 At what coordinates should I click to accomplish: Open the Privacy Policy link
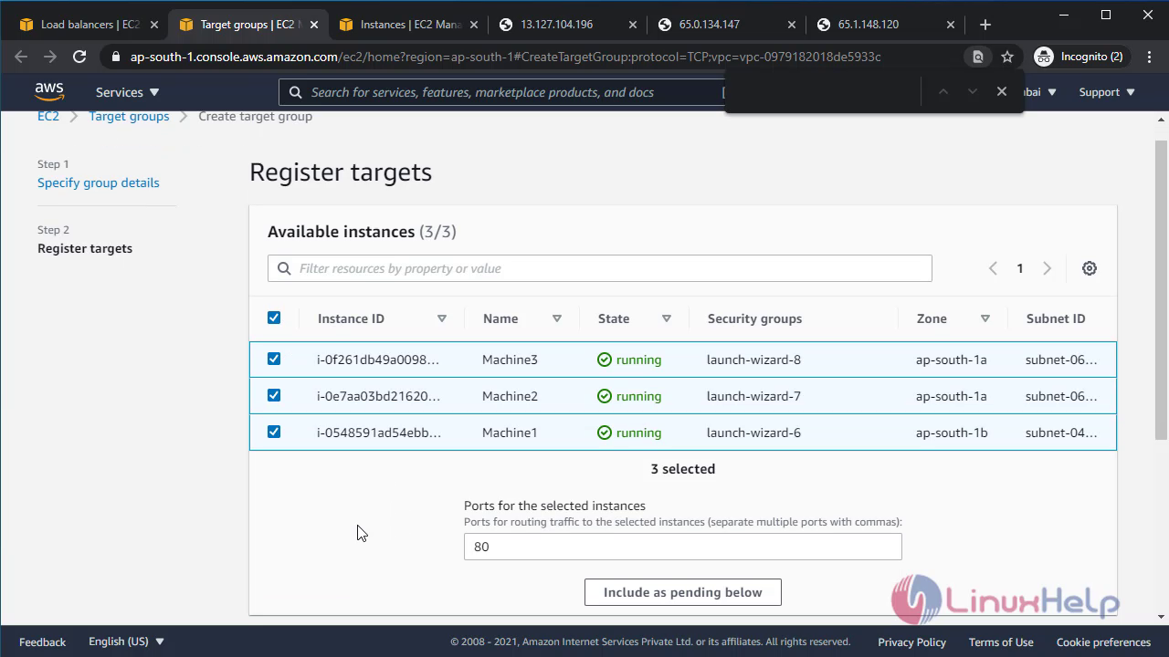click(911, 641)
